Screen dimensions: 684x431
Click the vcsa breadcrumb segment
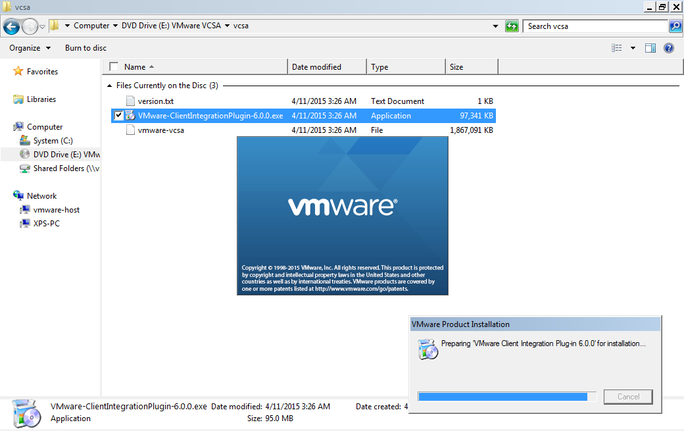(241, 26)
